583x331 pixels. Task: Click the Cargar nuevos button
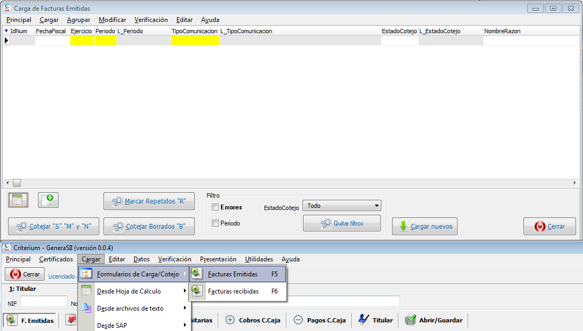425,226
